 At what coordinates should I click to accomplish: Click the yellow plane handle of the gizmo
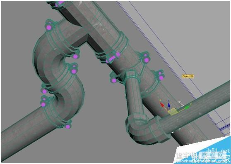point(173,112)
